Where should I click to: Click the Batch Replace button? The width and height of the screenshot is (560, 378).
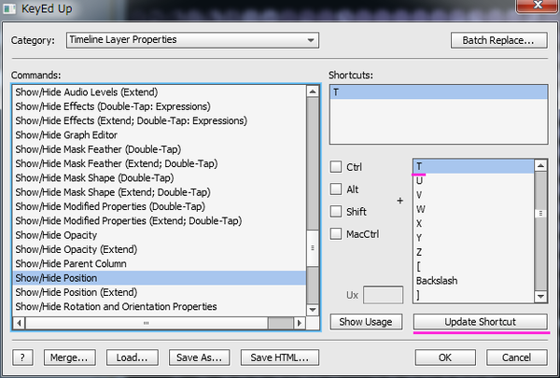(x=498, y=40)
